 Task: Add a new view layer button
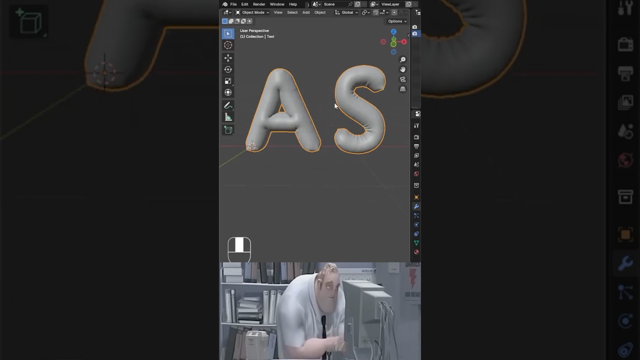coord(408,4)
